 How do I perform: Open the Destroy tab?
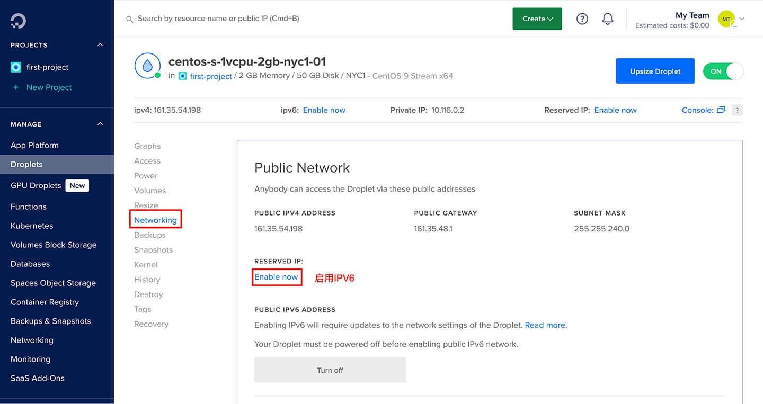click(x=148, y=294)
